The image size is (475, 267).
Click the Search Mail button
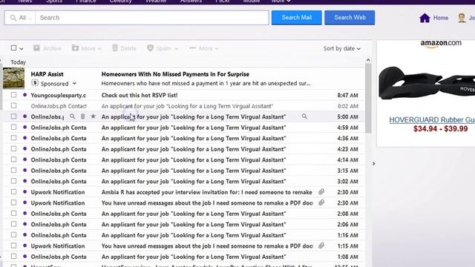click(297, 18)
